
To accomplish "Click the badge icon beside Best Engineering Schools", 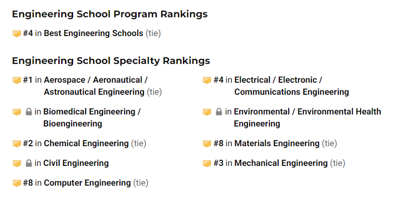I will click(x=16, y=34).
